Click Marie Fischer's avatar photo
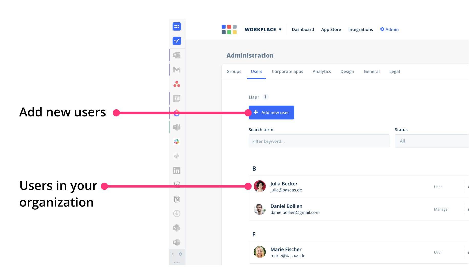 pos(260,252)
